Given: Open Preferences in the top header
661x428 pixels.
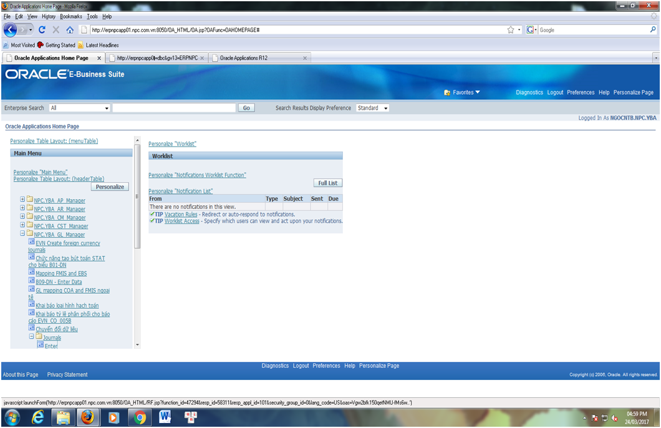Looking at the screenshot, I should (581, 92).
